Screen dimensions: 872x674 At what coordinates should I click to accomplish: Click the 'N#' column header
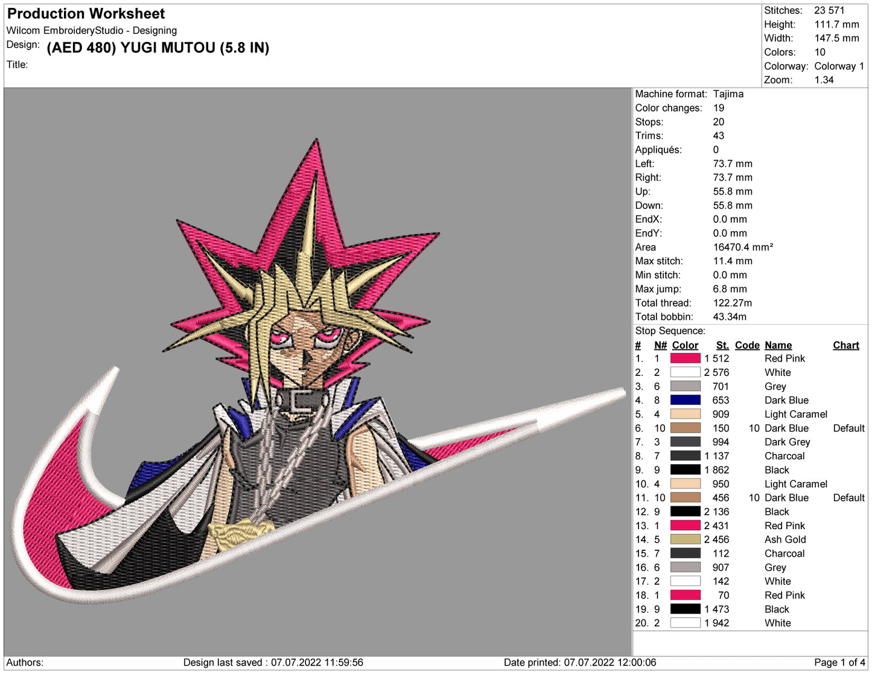[x=660, y=345]
